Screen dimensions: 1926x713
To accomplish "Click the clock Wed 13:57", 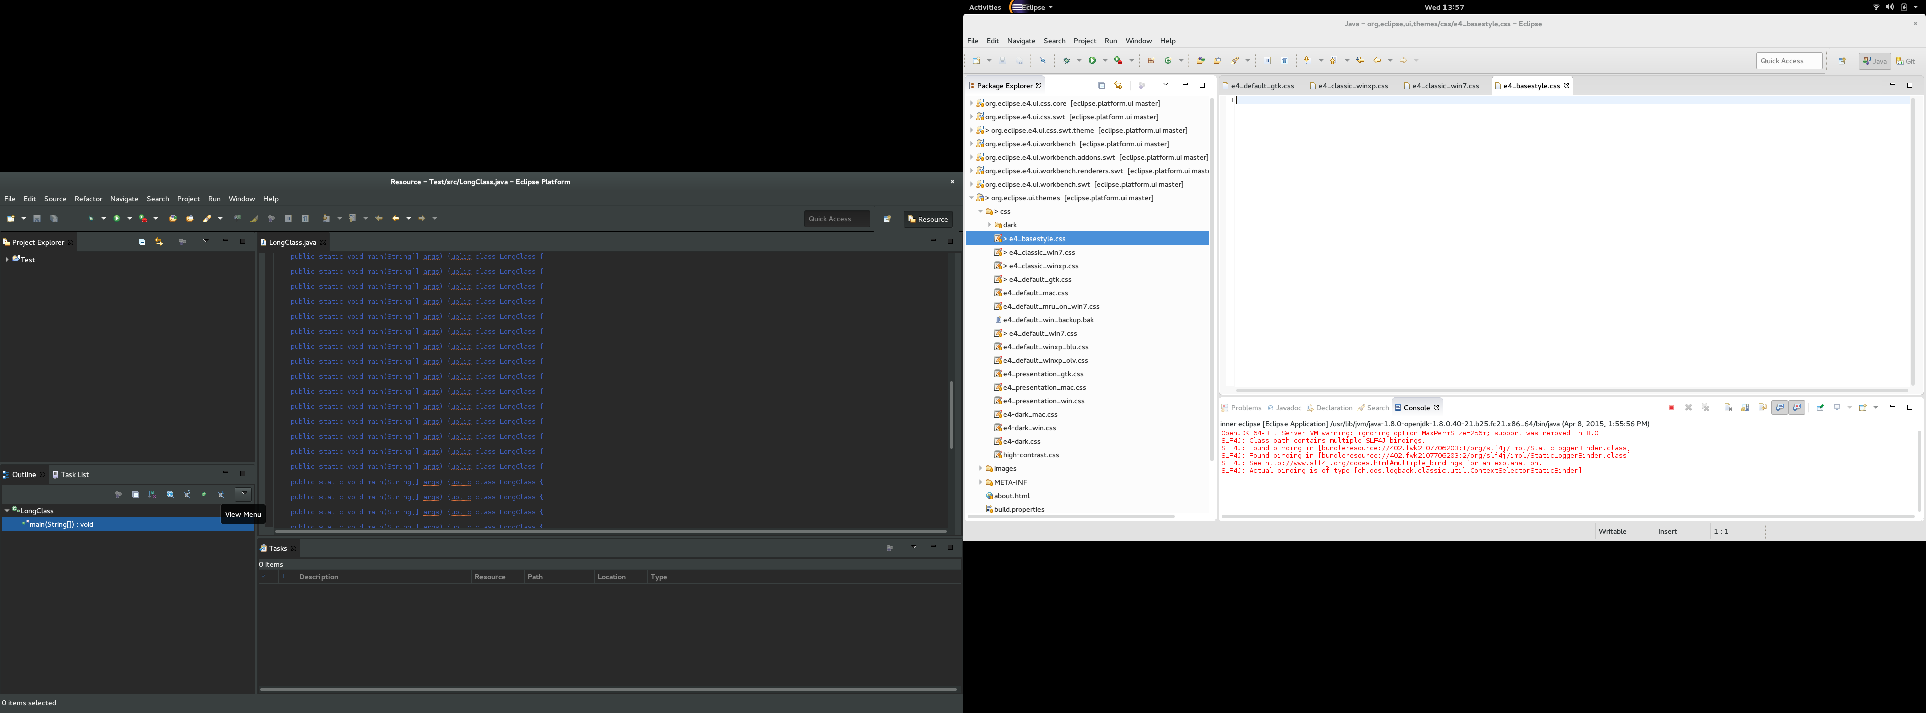I will point(1444,7).
